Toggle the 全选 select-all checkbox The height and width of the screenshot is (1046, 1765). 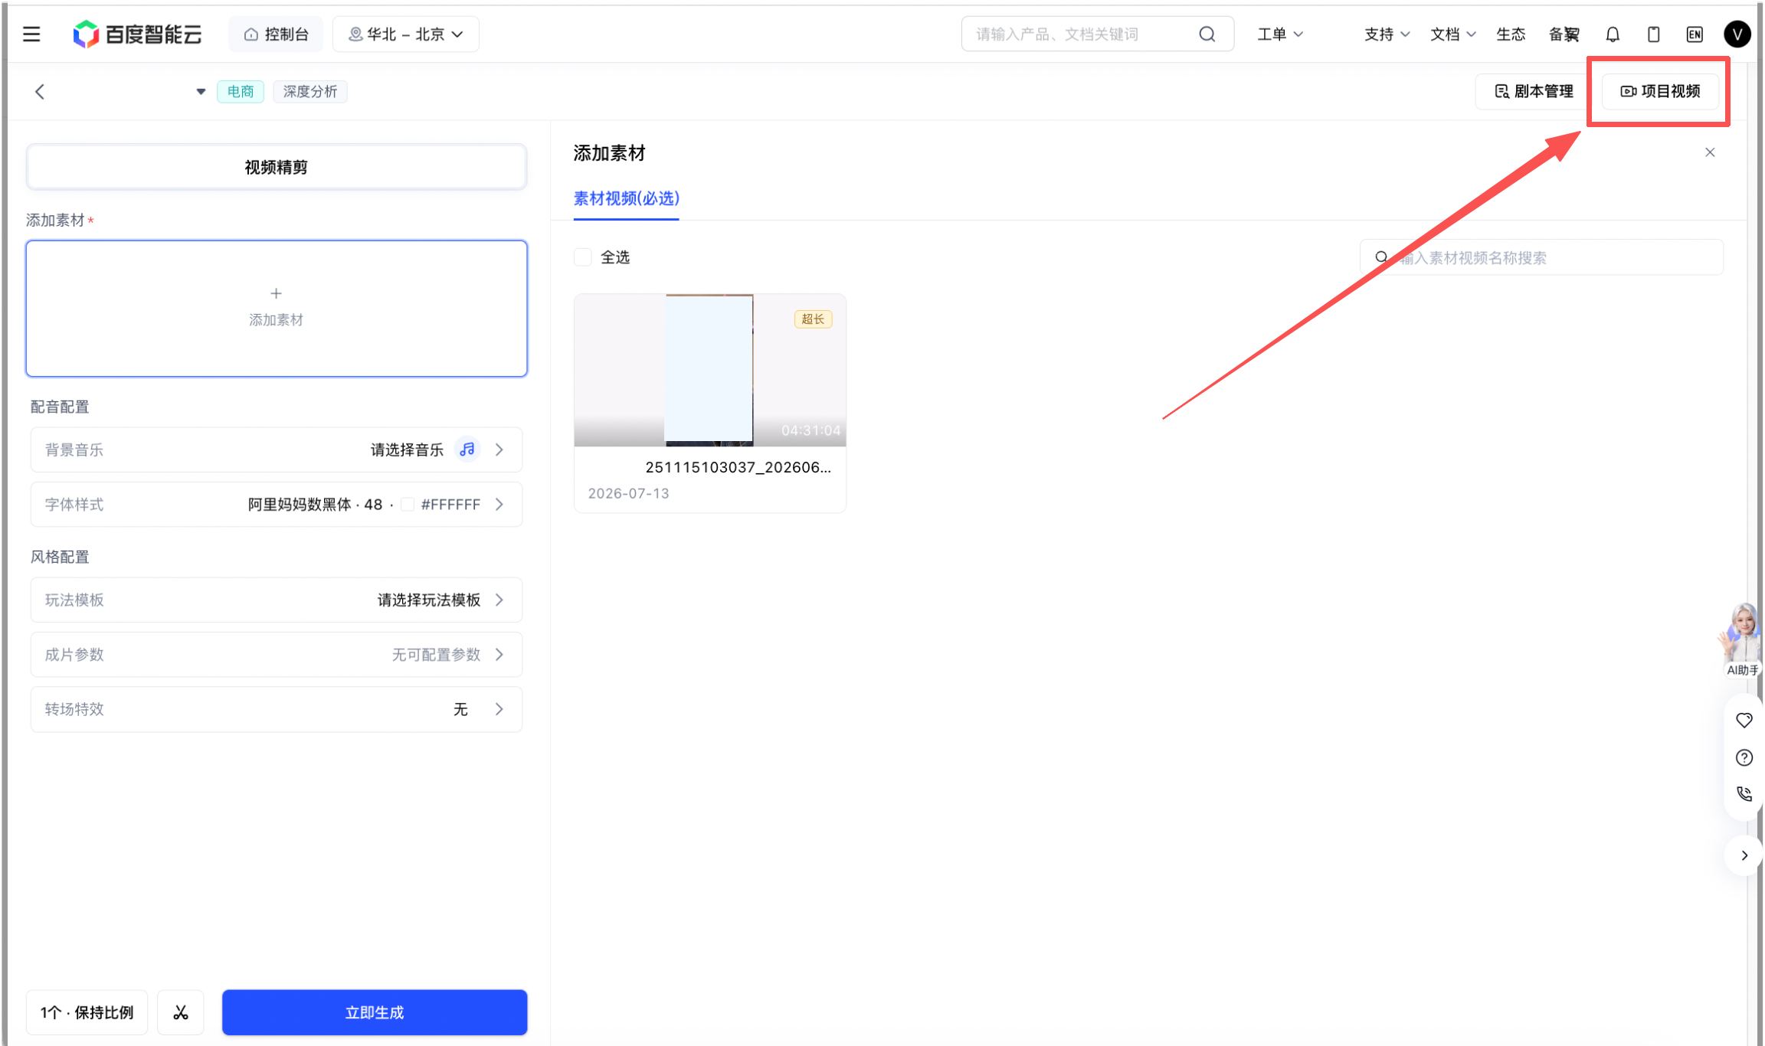[583, 257]
